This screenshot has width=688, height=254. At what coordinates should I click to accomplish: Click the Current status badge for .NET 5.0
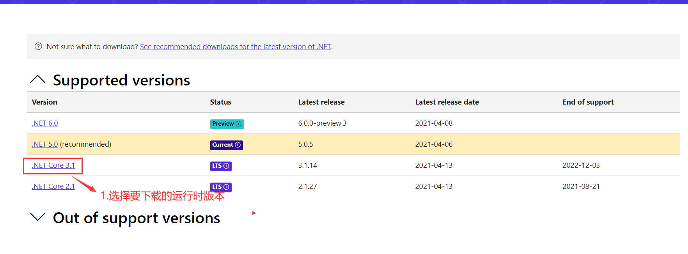click(x=227, y=145)
